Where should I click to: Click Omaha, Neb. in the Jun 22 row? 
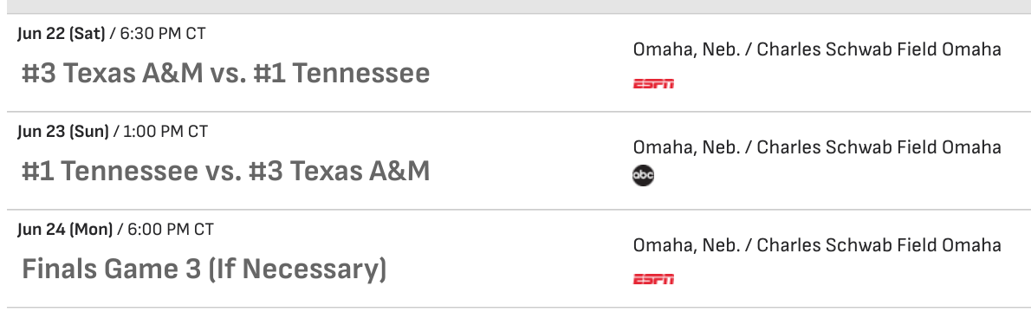tap(686, 49)
